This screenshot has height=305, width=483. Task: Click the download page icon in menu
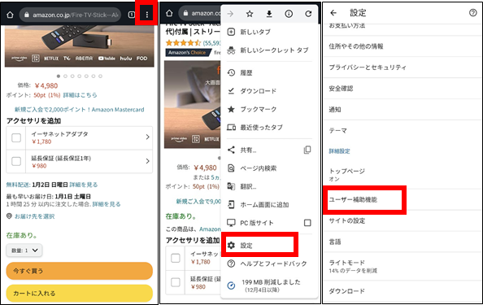pyautogui.click(x=269, y=14)
